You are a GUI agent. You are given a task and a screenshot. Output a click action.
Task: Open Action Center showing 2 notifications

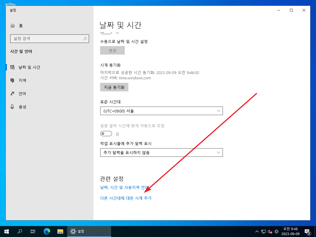(x=308, y=231)
